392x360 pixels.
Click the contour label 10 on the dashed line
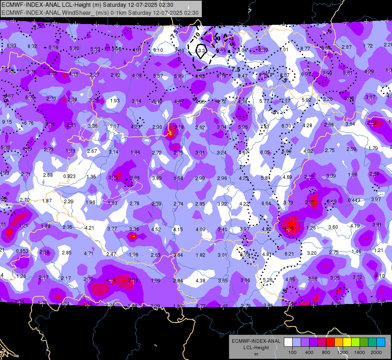tap(197, 35)
